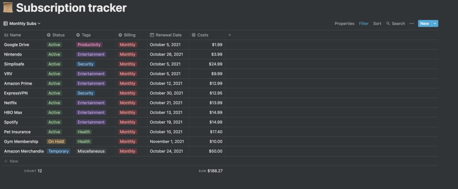Open the New button dropdown arrow
The width and height of the screenshot is (458, 189).
pyautogui.click(x=435, y=24)
